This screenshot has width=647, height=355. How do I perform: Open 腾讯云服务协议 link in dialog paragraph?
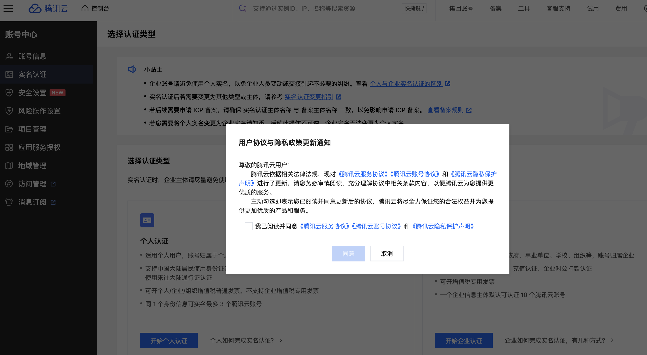pyautogui.click(x=363, y=174)
